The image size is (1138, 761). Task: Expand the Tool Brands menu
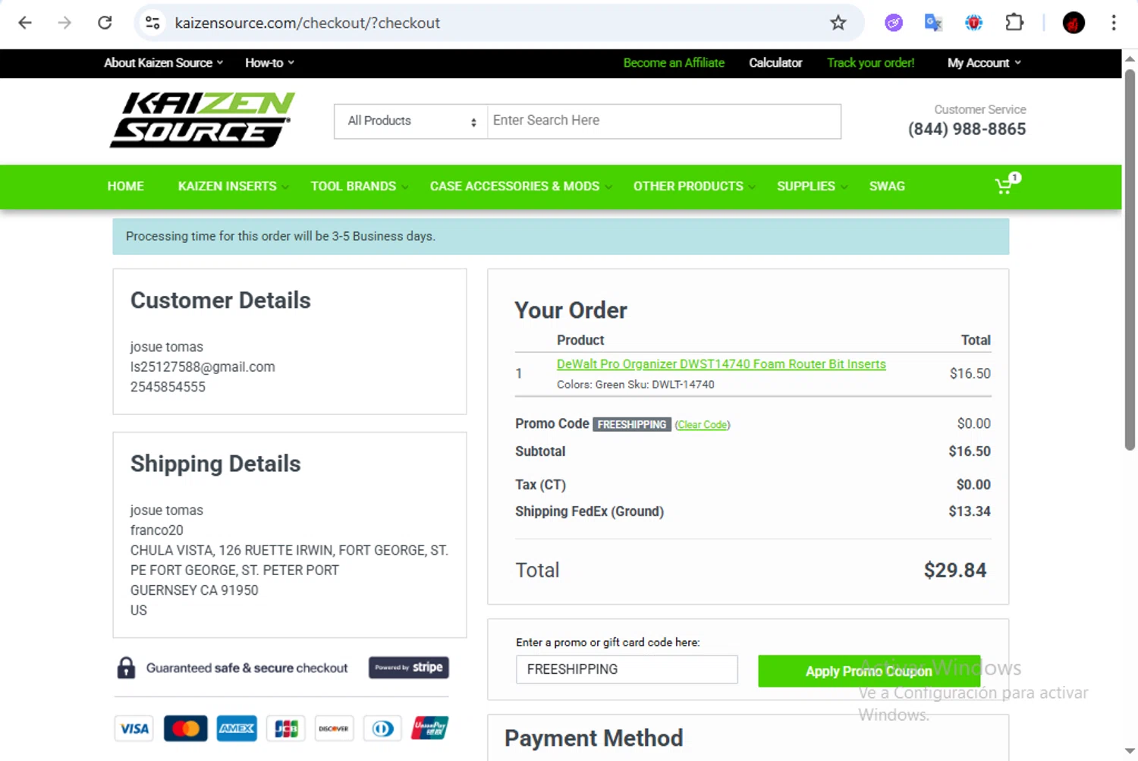[x=359, y=186]
